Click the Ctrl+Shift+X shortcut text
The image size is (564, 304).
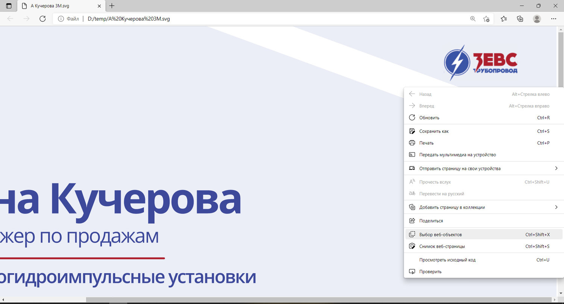click(x=538, y=234)
